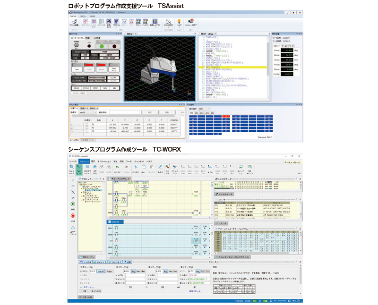
Task: Click the OK button in ladder input panel
Action: point(85,291)
